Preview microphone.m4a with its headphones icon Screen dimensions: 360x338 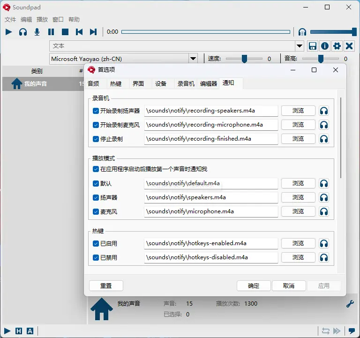click(324, 211)
